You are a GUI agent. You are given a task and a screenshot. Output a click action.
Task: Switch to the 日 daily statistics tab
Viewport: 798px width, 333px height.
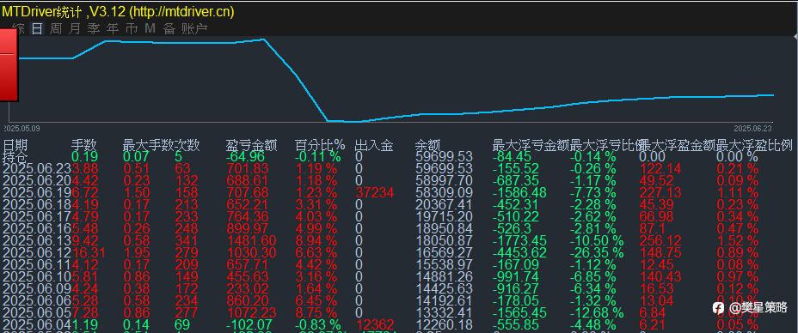pos(37,28)
